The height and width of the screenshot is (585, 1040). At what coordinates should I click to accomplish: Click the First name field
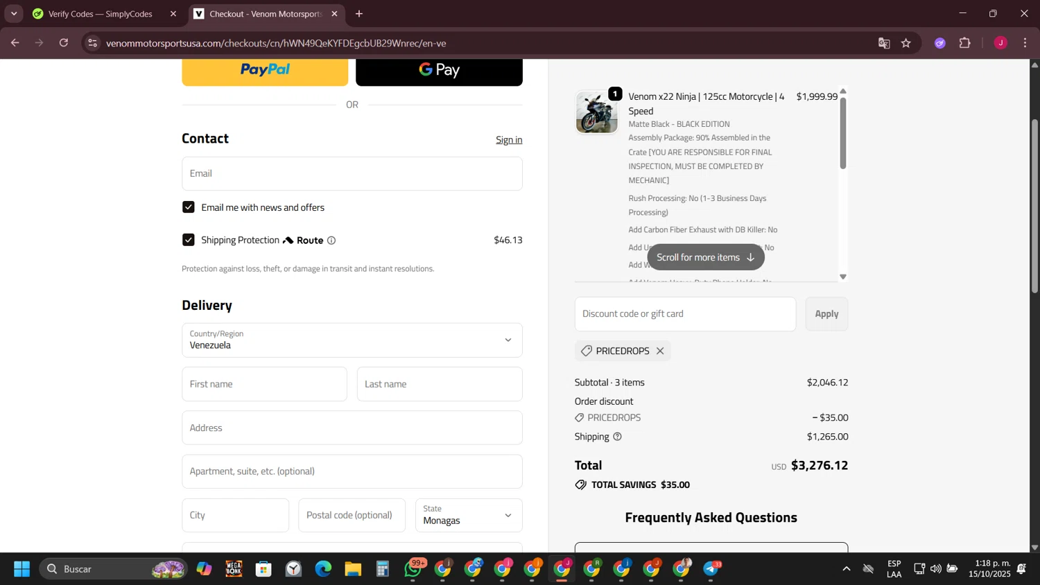[x=264, y=384]
